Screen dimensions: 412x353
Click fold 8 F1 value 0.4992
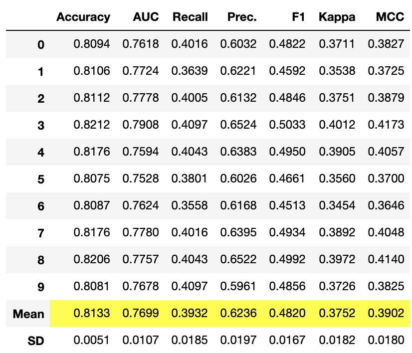(287, 259)
